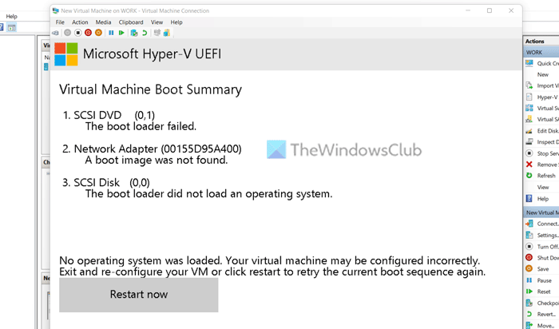Screen dimensions: 559x329
Task: Click the Virtual Machine Connection title bar icon
Action: (x=56, y=10)
